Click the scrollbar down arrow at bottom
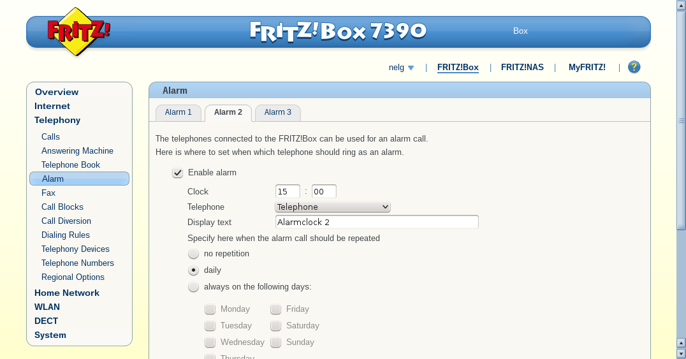Viewport: 686px width, 359px height. (x=681, y=353)
